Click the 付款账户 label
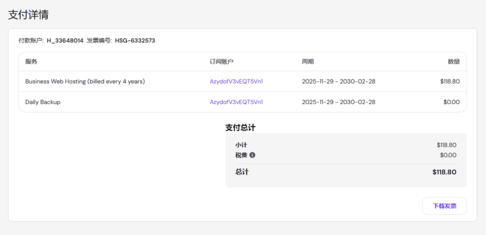 click(x=31, y=41)
